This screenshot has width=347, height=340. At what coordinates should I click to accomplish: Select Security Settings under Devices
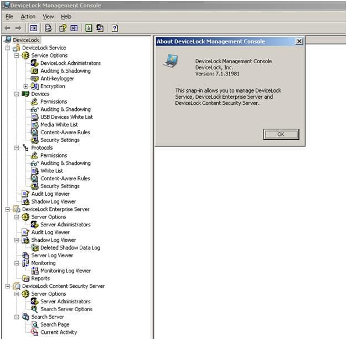[x=60, y=140]
